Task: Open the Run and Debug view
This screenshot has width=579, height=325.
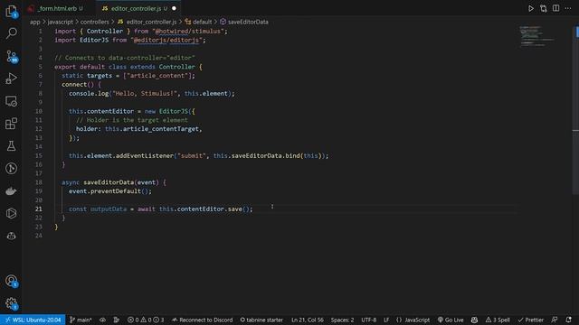Action: click(x=11, y=79)
